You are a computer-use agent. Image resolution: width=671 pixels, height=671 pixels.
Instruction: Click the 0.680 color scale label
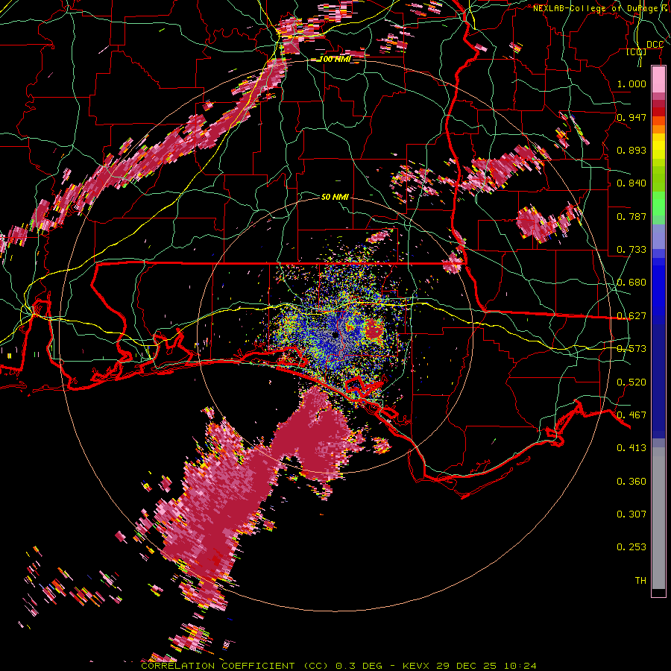point(631,283)
